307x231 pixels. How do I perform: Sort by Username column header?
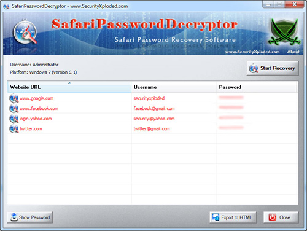tap(174, 87)
